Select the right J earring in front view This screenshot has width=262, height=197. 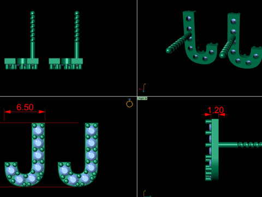78,155
